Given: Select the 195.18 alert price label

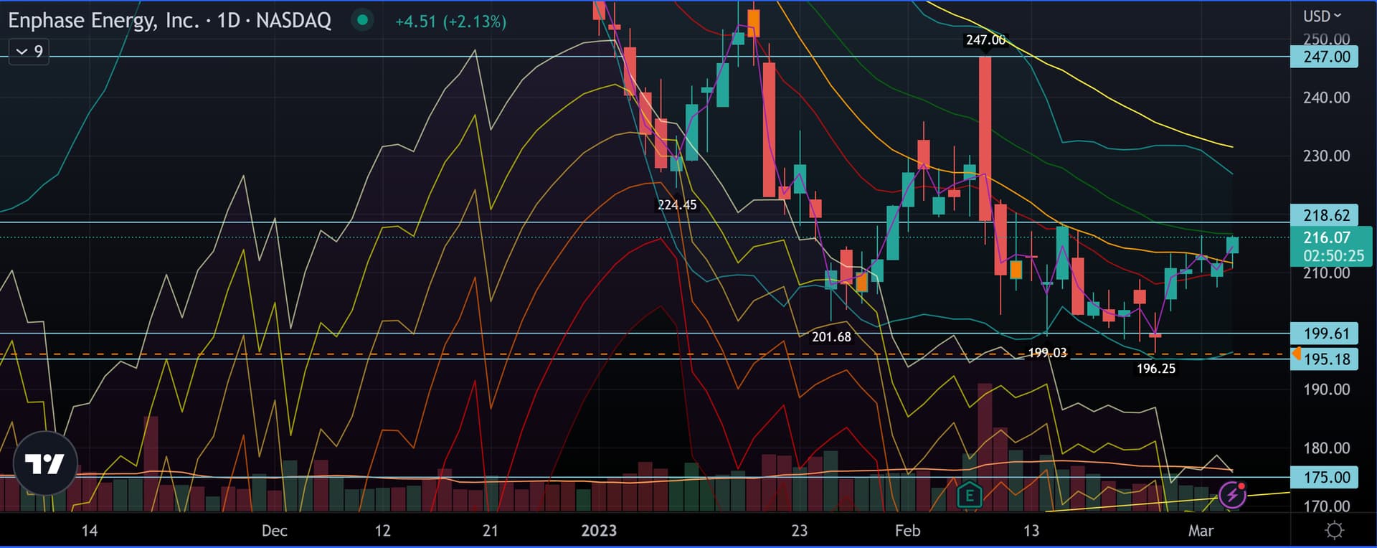Looking at the screenshot, I should click(x=1326, y=359).
